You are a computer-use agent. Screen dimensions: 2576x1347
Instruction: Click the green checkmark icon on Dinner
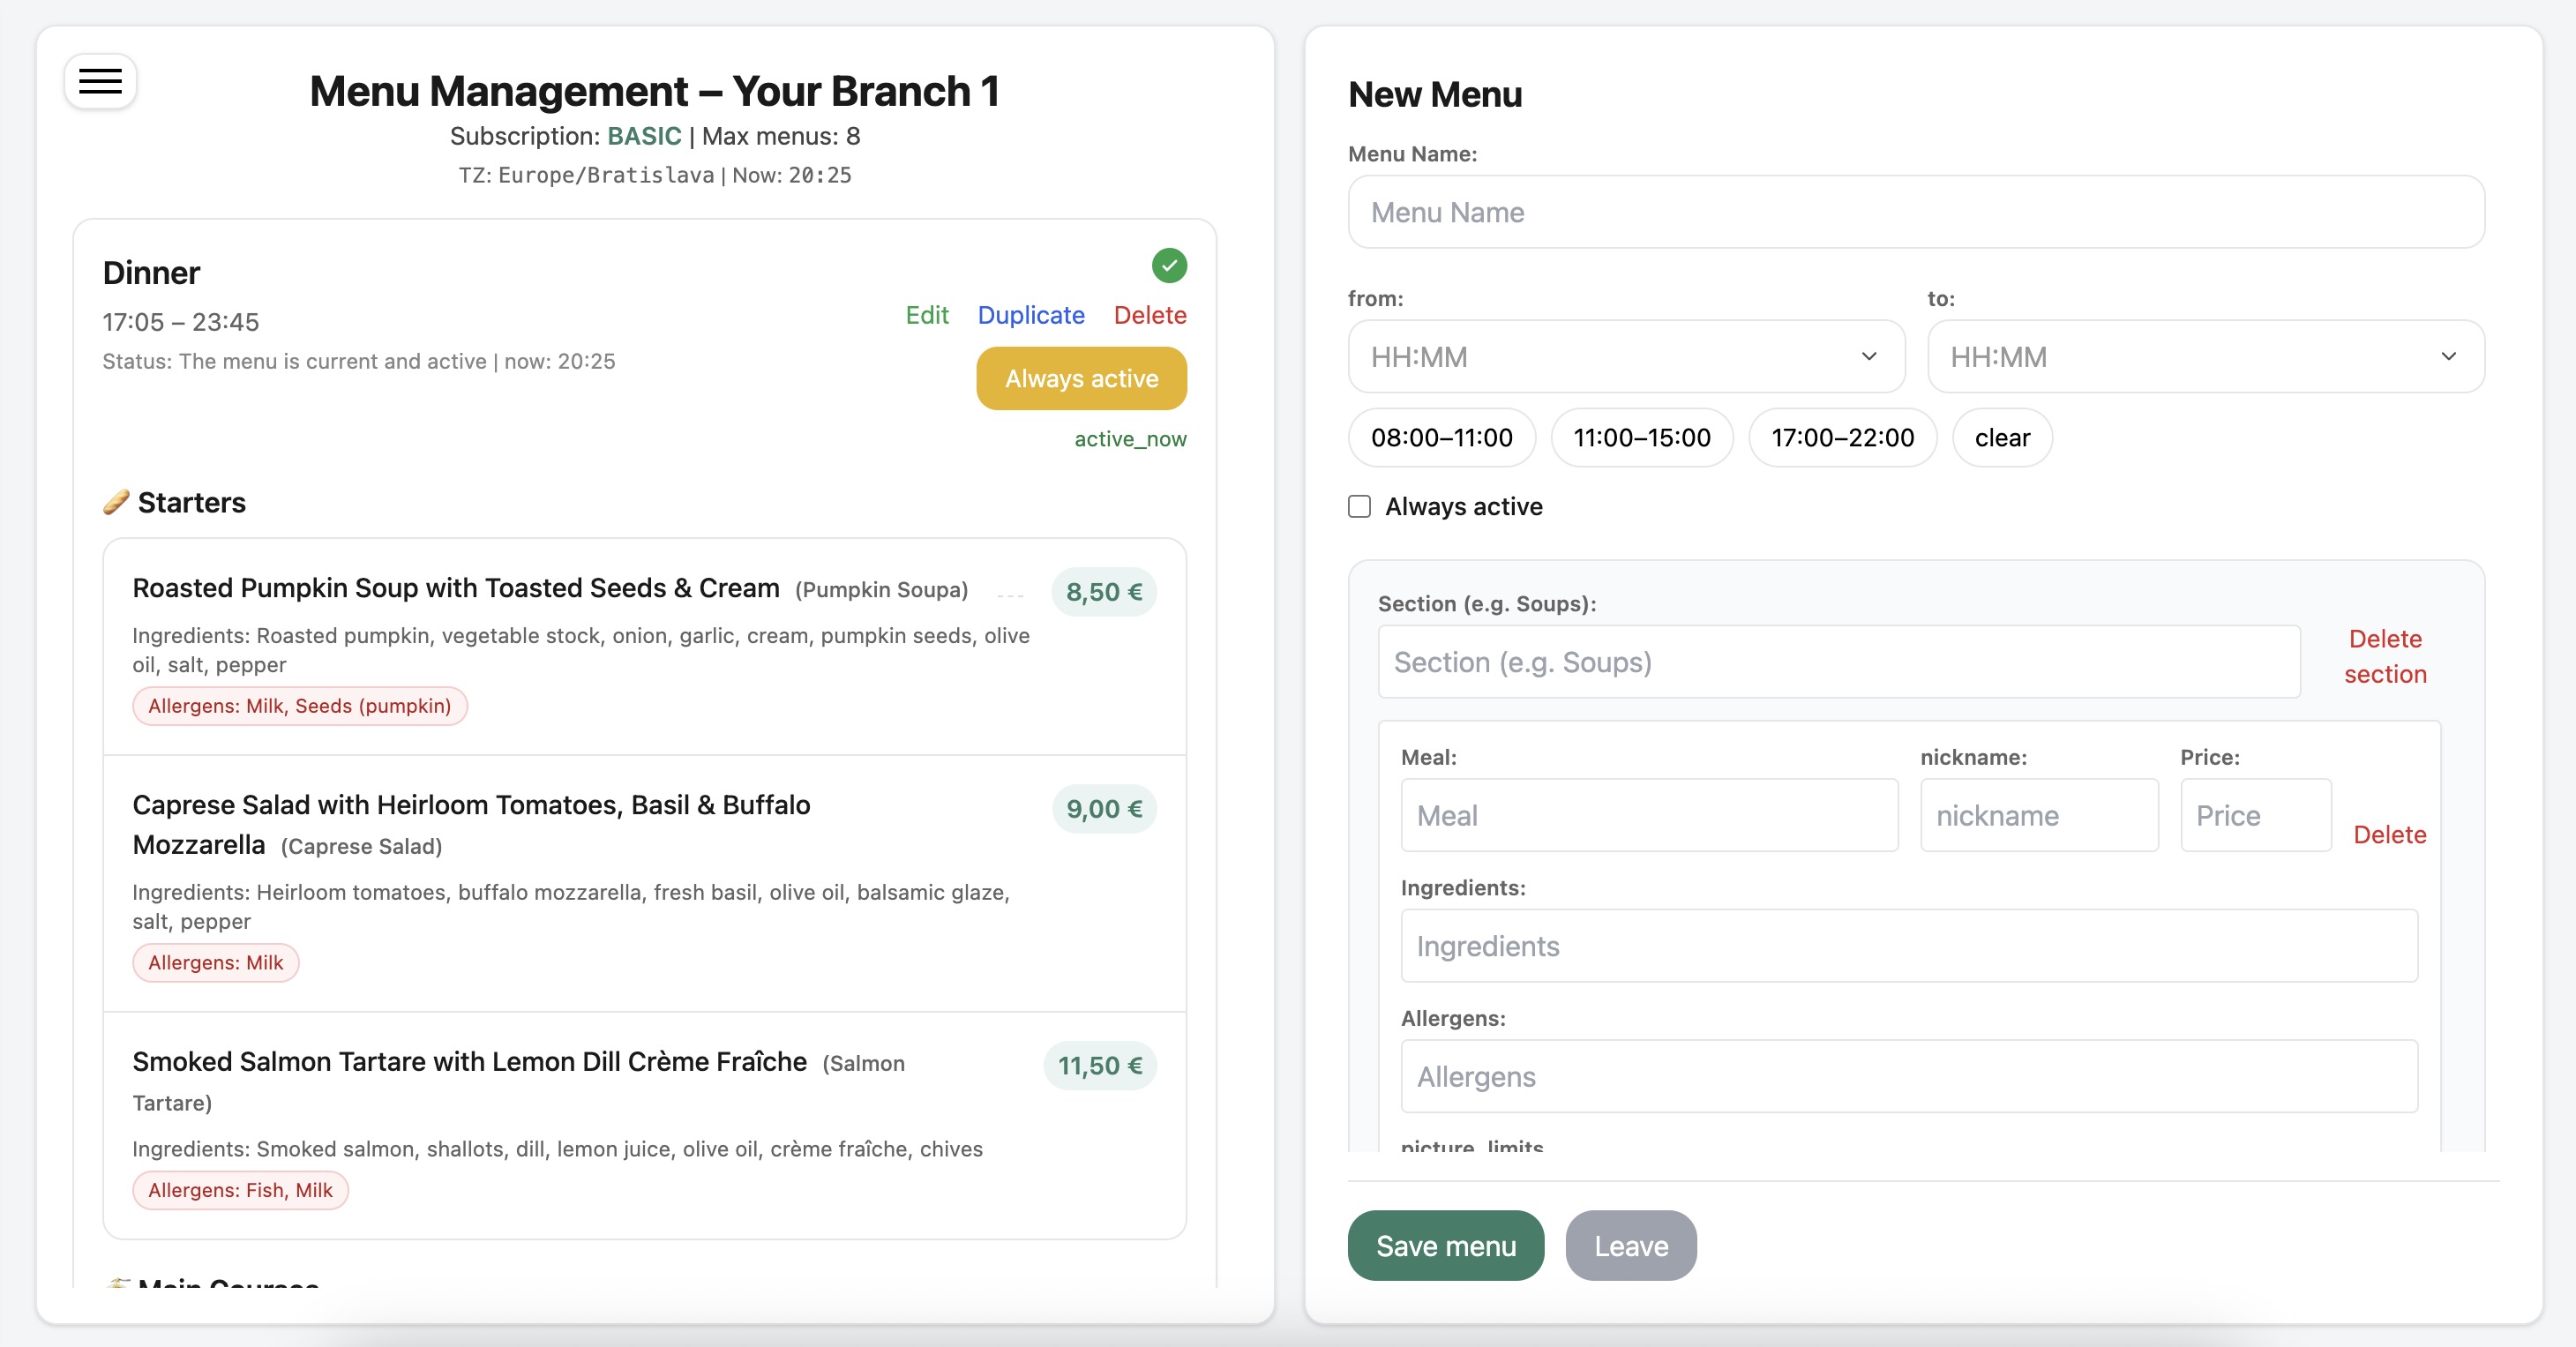(1169, 266)
